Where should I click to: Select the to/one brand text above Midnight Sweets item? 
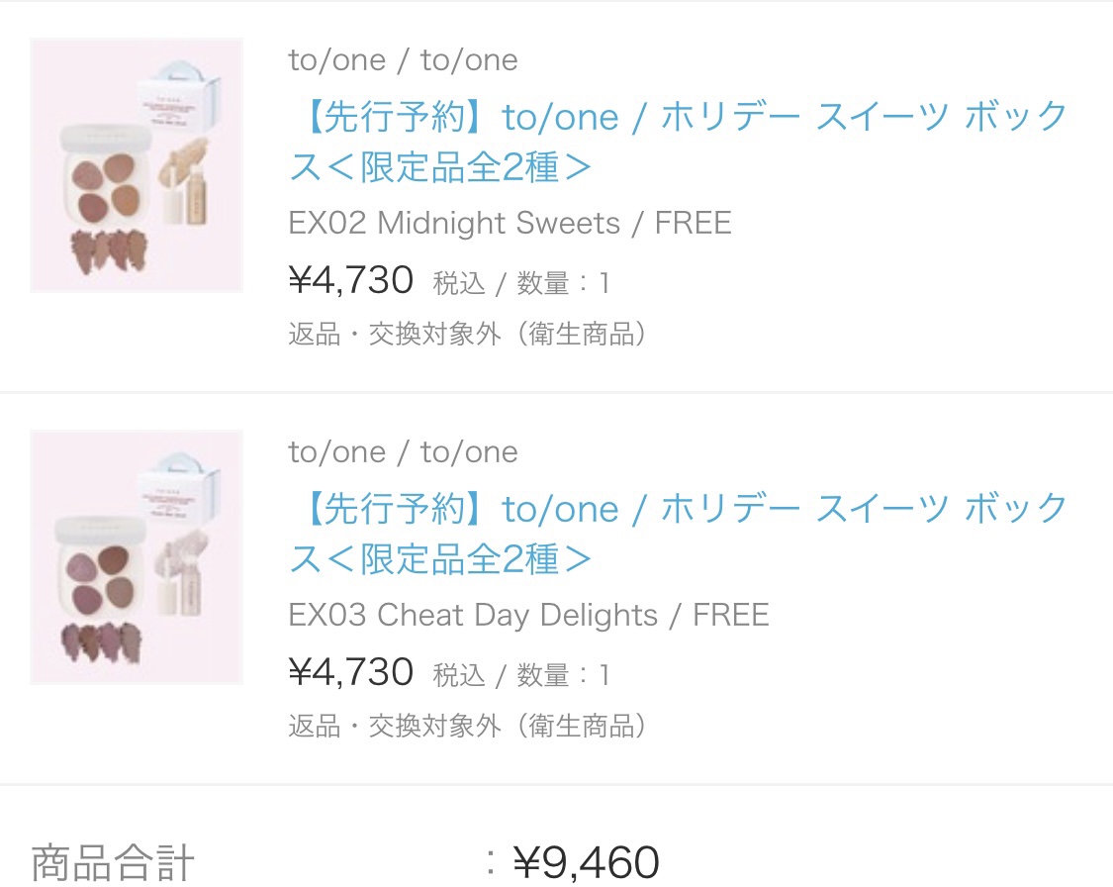point(404,60)
